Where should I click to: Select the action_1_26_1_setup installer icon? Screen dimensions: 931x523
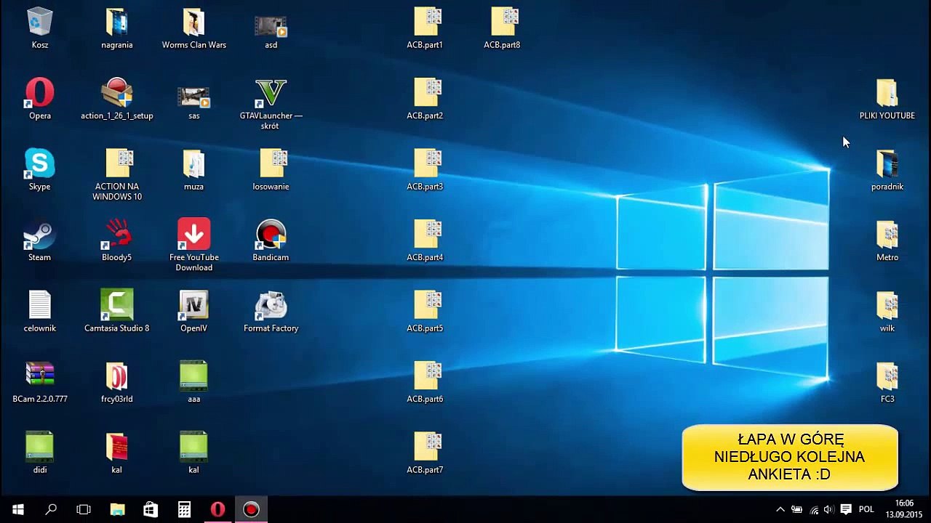point(117,93)
